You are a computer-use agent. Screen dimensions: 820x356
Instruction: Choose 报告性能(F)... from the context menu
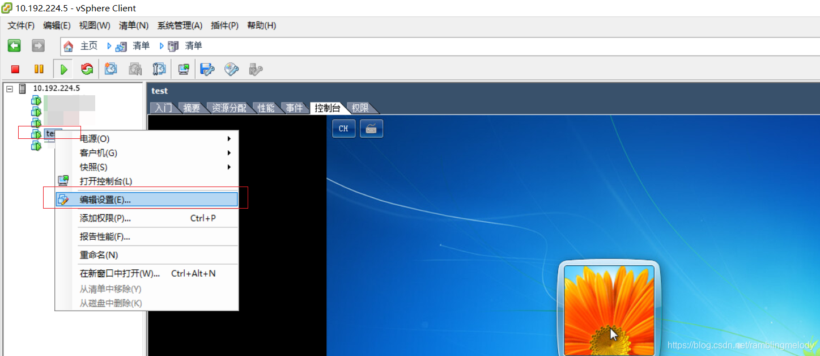point(147,237)
